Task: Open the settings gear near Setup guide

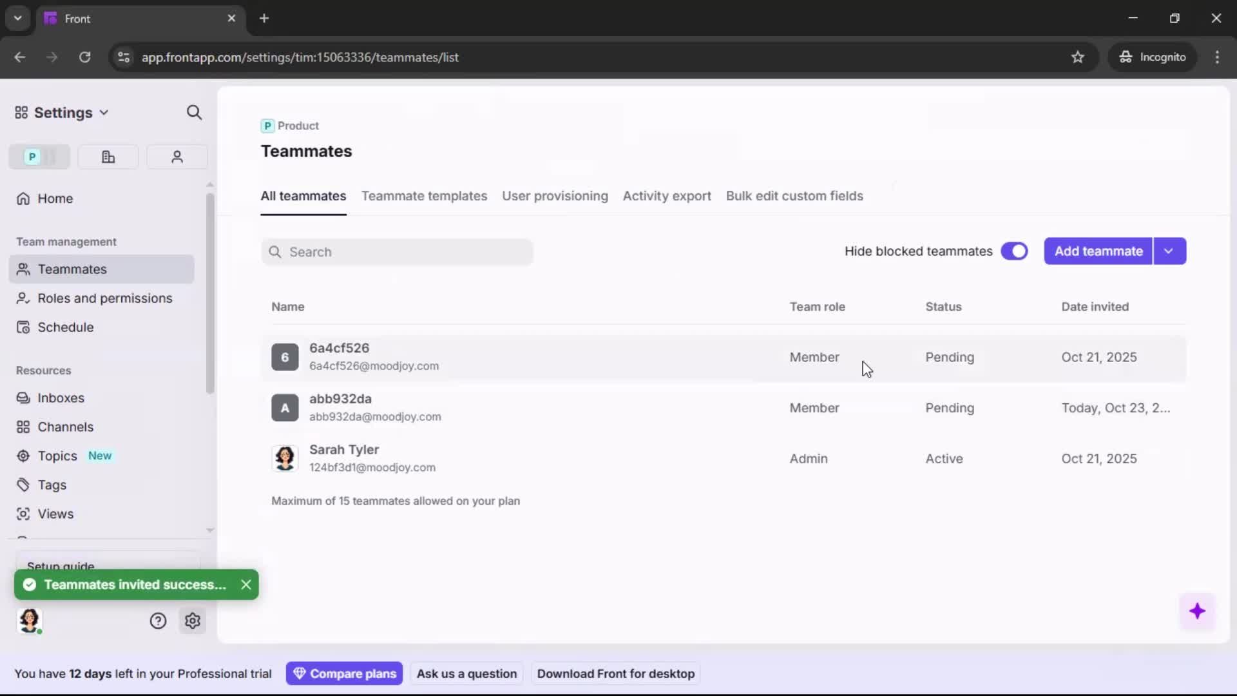Action: tap(193, 621)
